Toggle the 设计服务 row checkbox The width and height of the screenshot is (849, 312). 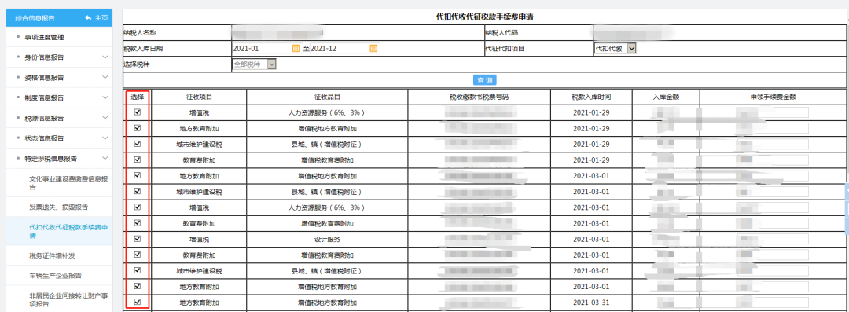(138, 238)
